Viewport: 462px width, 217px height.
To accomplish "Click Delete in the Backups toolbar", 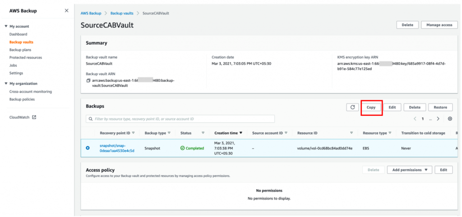I will pyautogui.click(x=415, y=107).
